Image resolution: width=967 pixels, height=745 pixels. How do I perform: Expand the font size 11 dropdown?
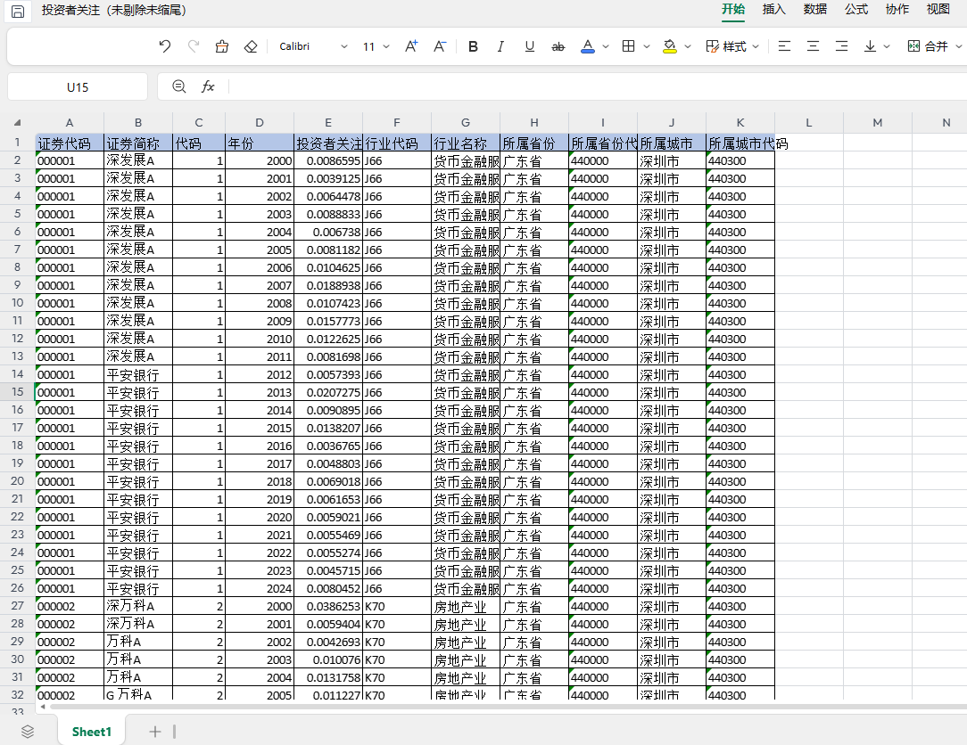(386, 46)
